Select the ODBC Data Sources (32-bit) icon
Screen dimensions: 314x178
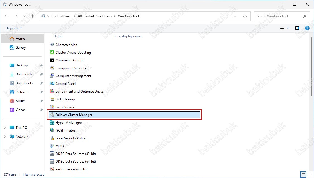point(52,154)
